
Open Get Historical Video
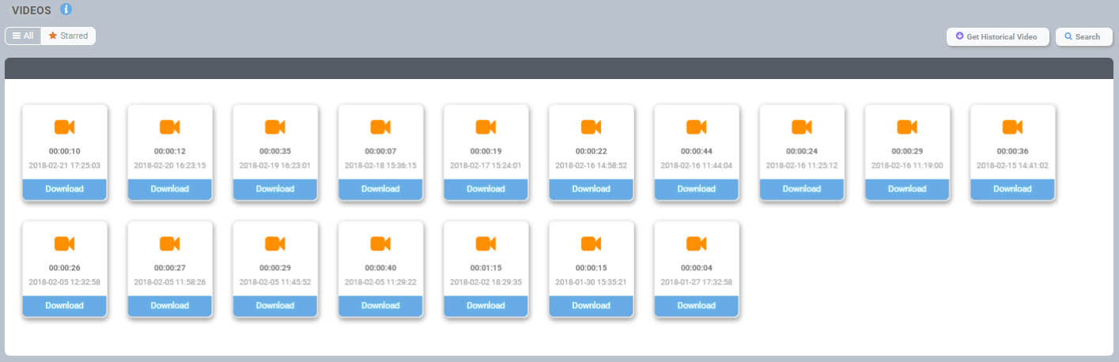tap(997, 36)
